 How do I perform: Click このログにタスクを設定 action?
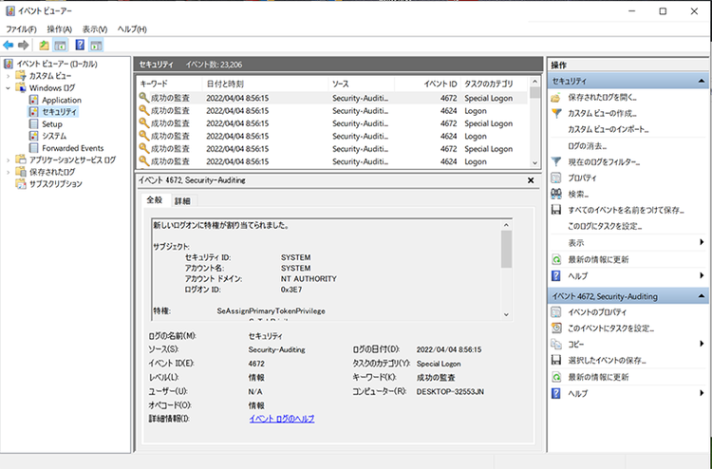click(605, 226)
